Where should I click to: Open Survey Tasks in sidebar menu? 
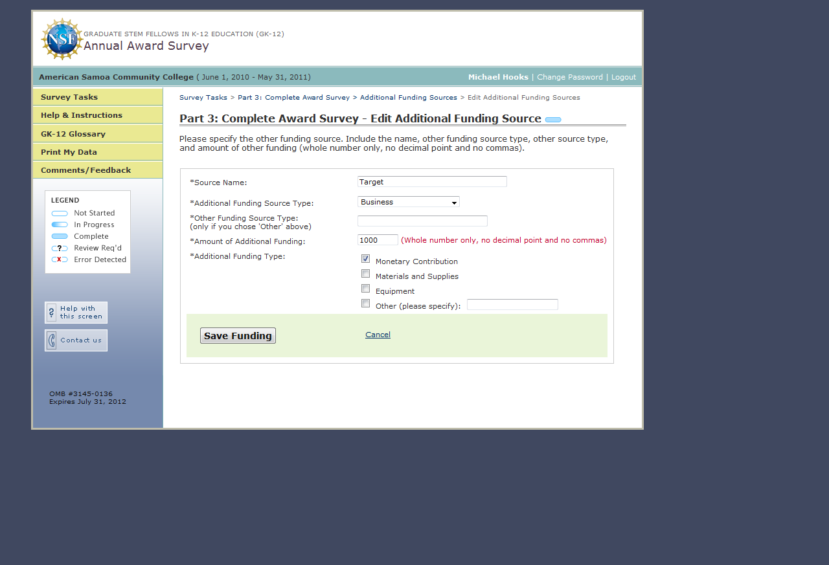click(x=98, y=97)
